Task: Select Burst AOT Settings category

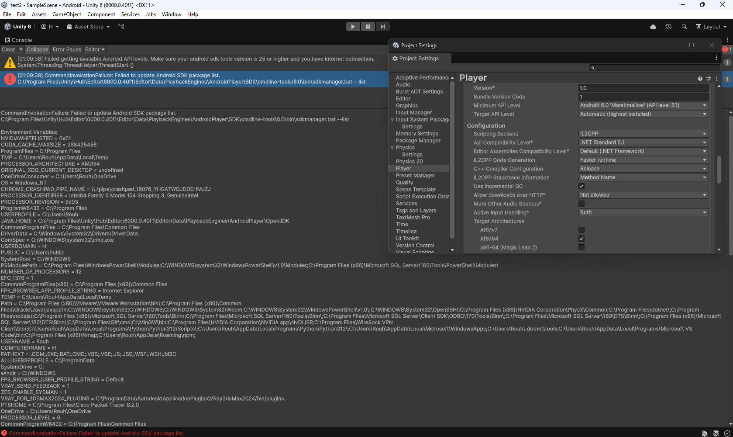Action: [x=419, y=92]
